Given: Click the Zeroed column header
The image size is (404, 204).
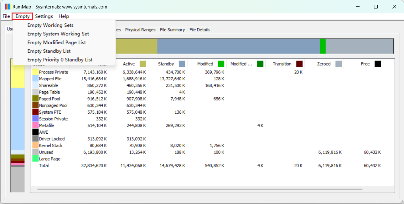Looking at the screenshot, I should pyautogui.click(x=324, y=64).
